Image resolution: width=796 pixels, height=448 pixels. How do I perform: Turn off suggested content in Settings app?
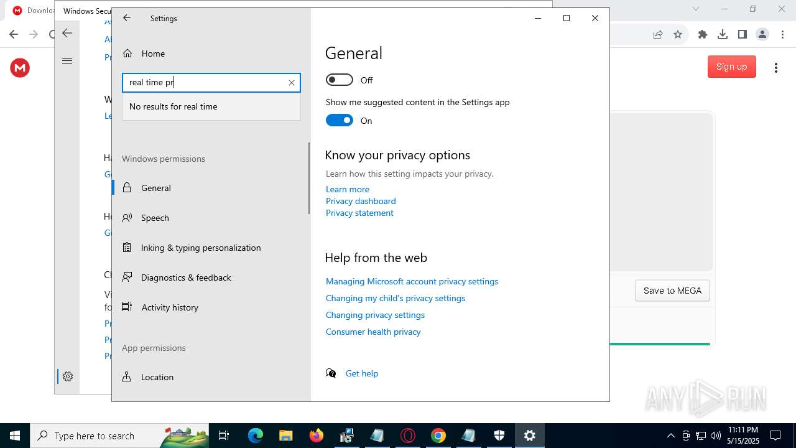point(340,120)
